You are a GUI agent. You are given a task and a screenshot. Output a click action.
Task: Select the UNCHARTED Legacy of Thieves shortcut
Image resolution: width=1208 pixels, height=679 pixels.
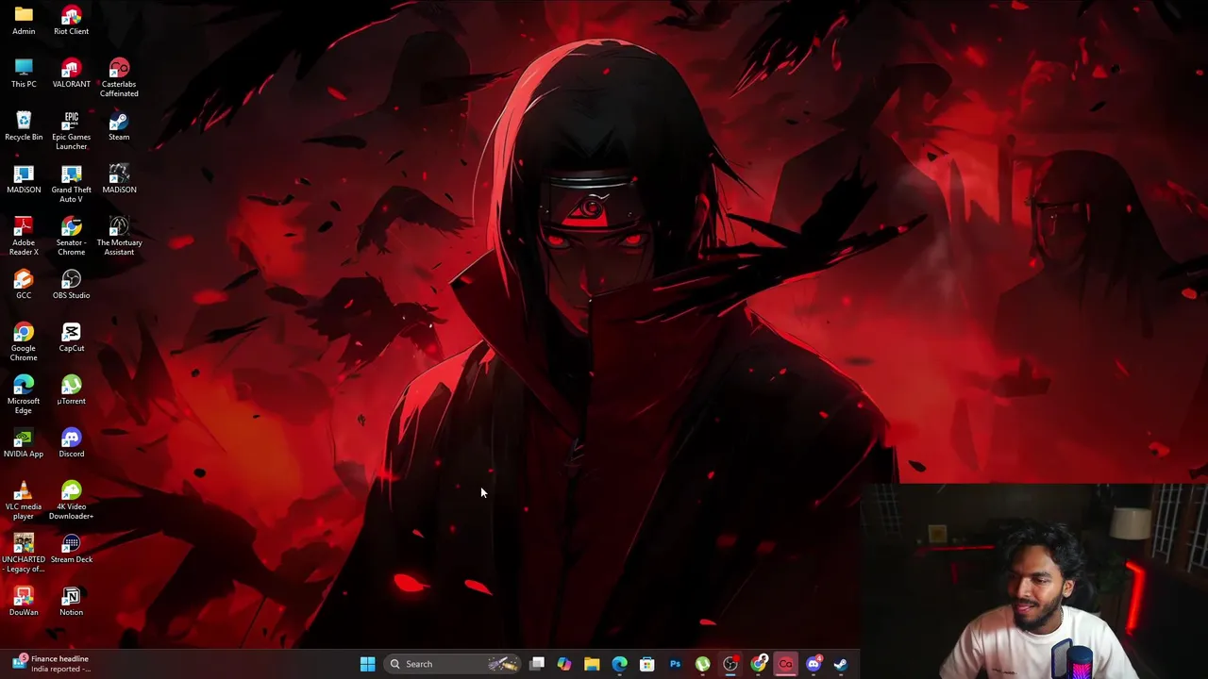(x=24, y=553)
